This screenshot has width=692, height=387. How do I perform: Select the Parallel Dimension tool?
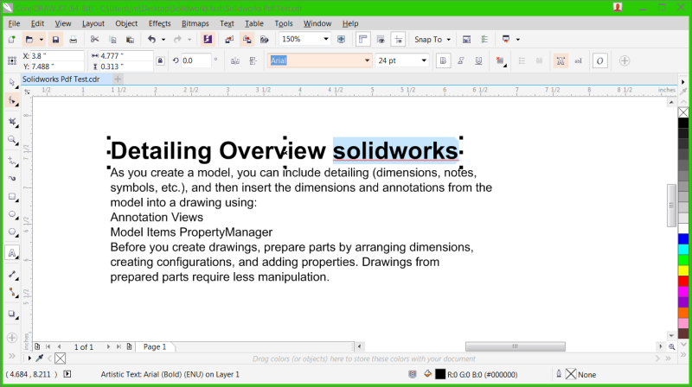pos(12,275)
